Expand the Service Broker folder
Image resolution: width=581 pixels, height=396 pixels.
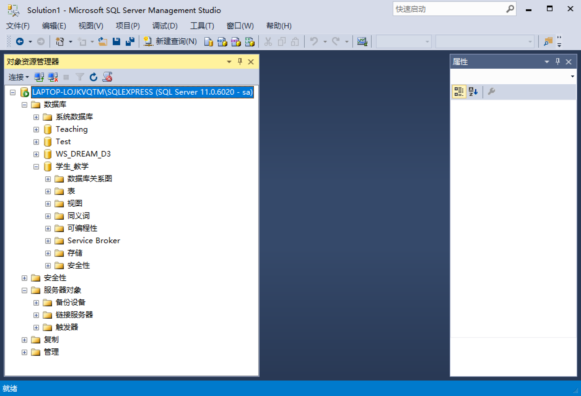48,241
